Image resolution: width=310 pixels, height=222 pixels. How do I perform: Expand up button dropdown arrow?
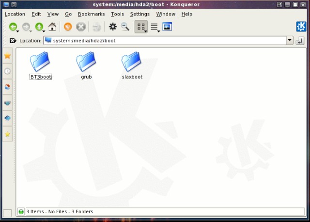[44, 31]
